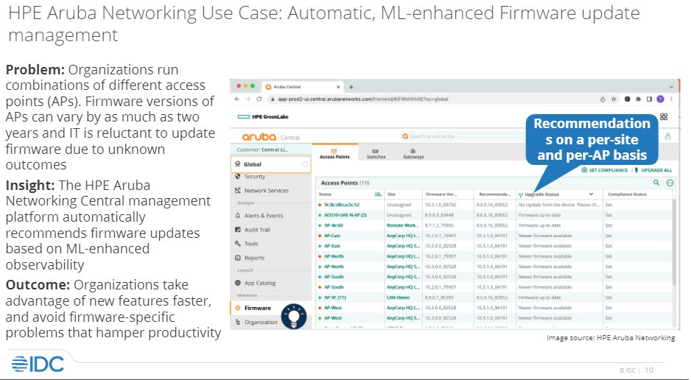
Task: Reload the Aruba Central page
Action: click(x=259, y=99)
